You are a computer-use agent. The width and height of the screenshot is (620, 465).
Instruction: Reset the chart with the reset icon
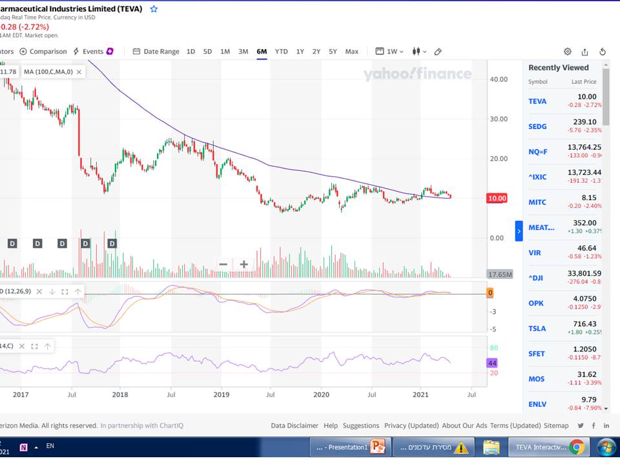(x=603, y=52)
